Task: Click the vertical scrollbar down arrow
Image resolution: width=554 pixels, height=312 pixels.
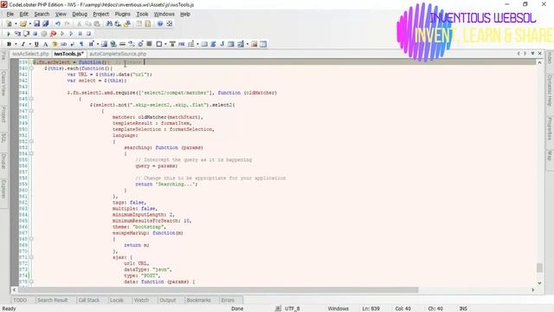Action: (539, 283)
